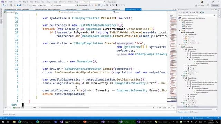Click the Sourceinject repository status item
Image resolution: width=221 pixels, height=124 pixels.
pyautogui.click(x=199, y=118)
